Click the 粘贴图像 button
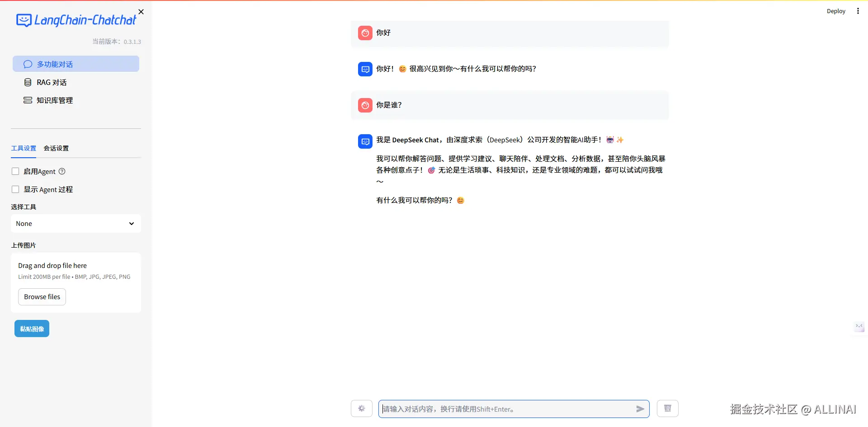This screenshot has height=427, width=868. tap(32, 328)
